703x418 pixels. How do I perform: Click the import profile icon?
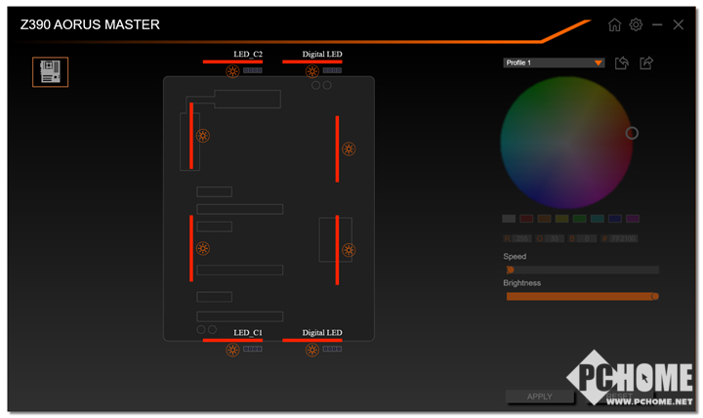click(x=622, y=63)
